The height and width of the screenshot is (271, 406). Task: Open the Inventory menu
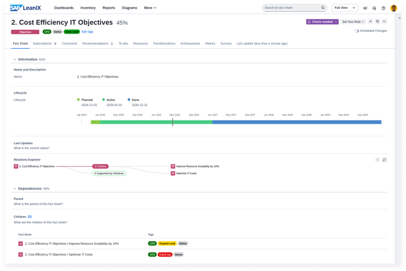pos(88,7)
